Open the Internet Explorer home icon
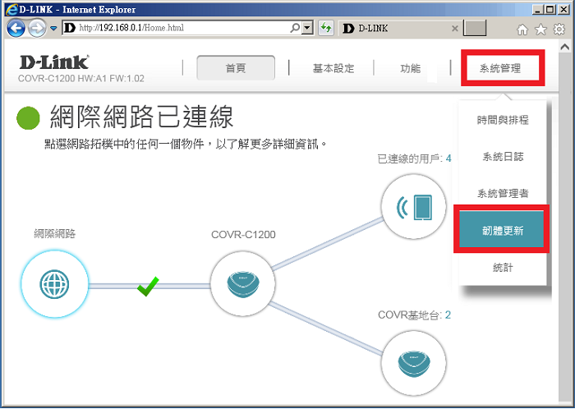The image size is (575, 409). (522, 30)
